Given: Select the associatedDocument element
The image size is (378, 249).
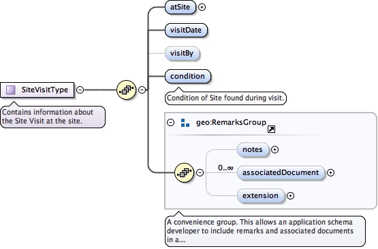Looking at the screenshot, I should tap(281, 172).
